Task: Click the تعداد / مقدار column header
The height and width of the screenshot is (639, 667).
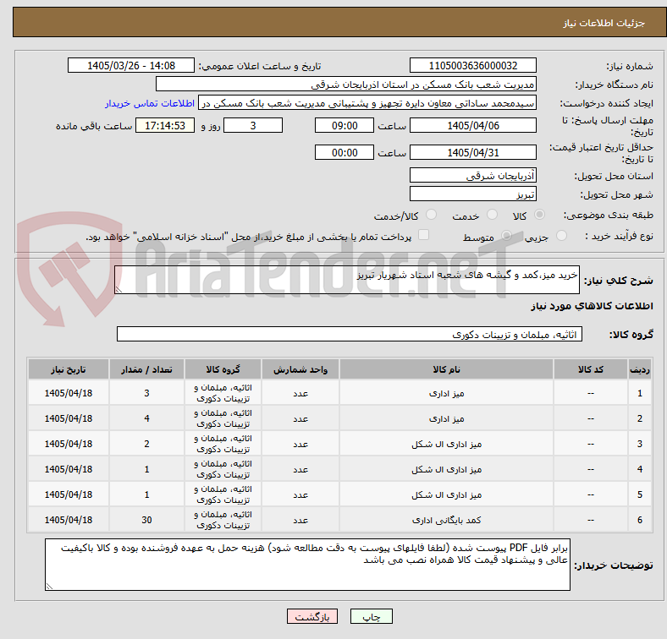Action: click(x=146, y=369)
